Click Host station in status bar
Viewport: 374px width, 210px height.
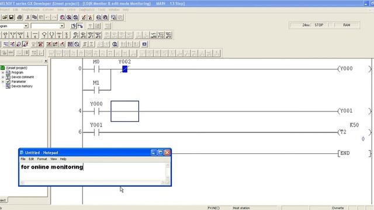click(x=241, y=208)
